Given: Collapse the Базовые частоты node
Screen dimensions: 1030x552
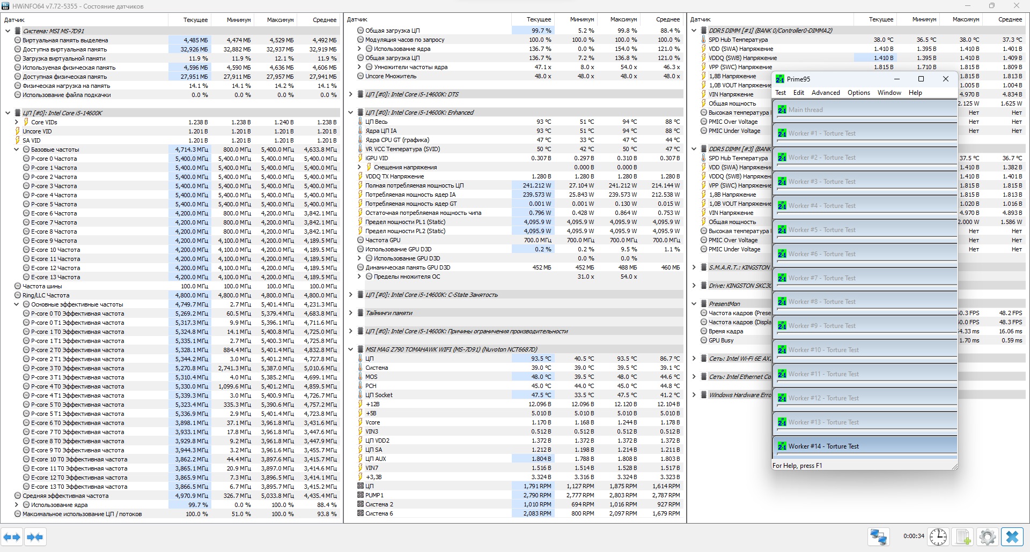Looking at the screenshot, I should coord(16,150).
